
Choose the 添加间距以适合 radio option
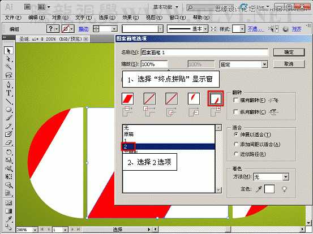[236, 144]
